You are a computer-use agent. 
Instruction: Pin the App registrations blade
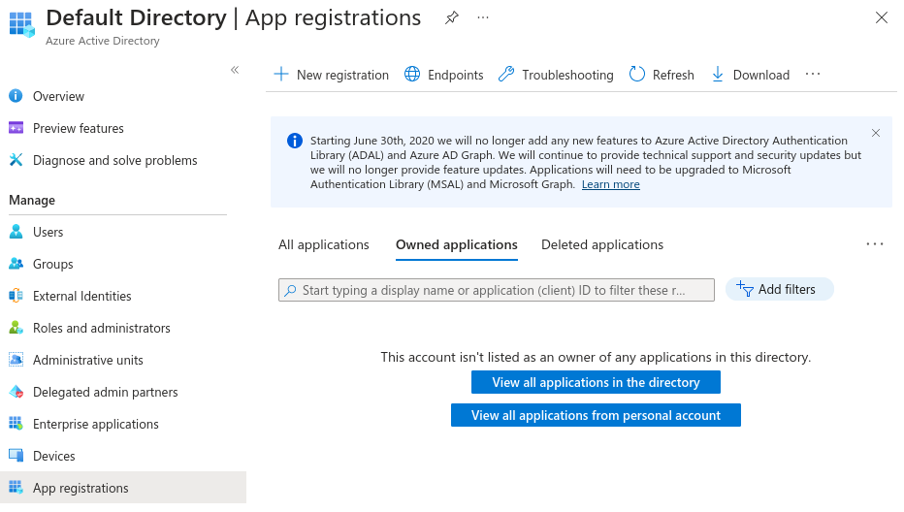451,17
